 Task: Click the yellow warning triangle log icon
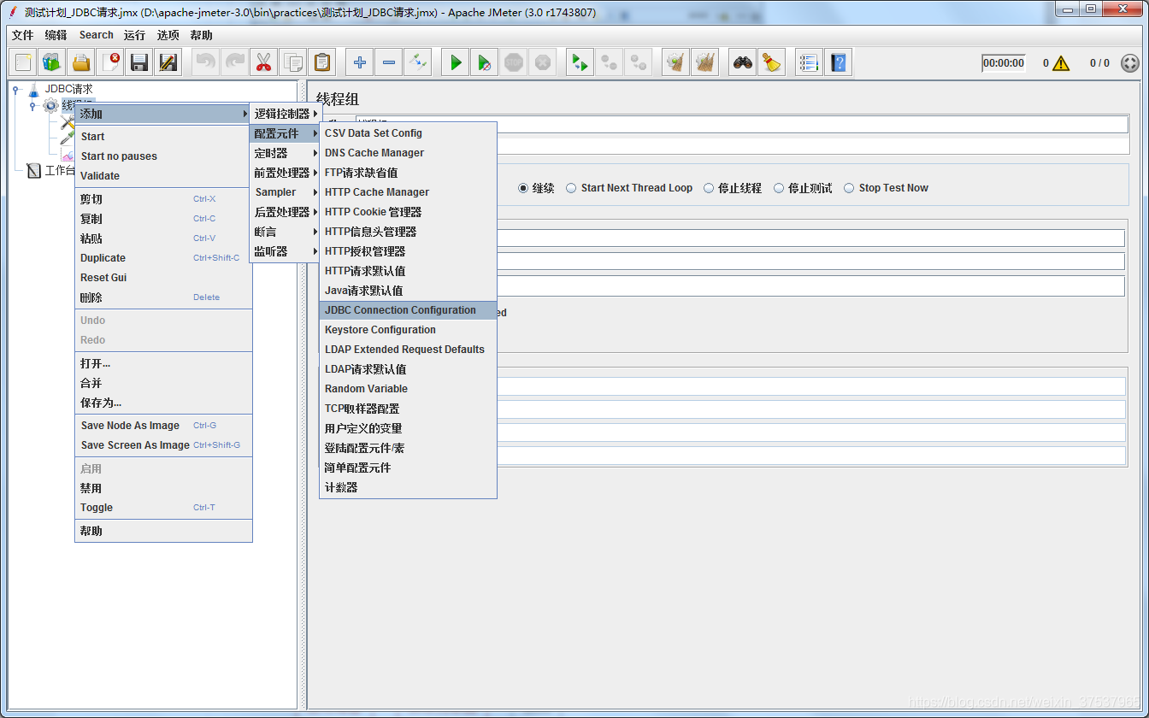click(1061, 63)
